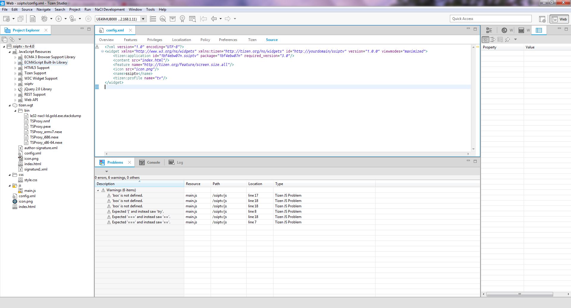Image resolution: width=571 pixels, height=308 pixels.
Task: Click the Forward navigation arrow
Action: click(x=228, y=19)
